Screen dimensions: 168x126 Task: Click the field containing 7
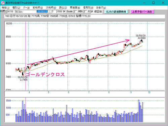coord(54,11)
